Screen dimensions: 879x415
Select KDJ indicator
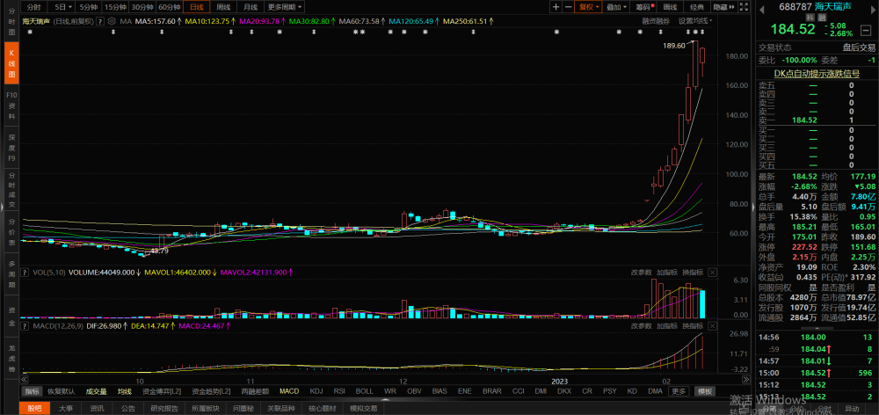316,391
